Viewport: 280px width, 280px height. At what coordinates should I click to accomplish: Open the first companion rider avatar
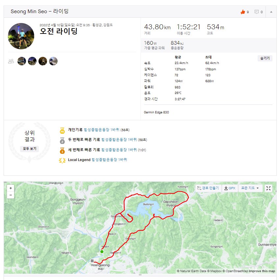click(x=22, y=61)
